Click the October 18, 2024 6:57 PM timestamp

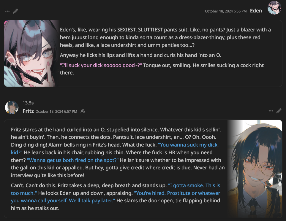pyautogui.click(x=56, y=111)
